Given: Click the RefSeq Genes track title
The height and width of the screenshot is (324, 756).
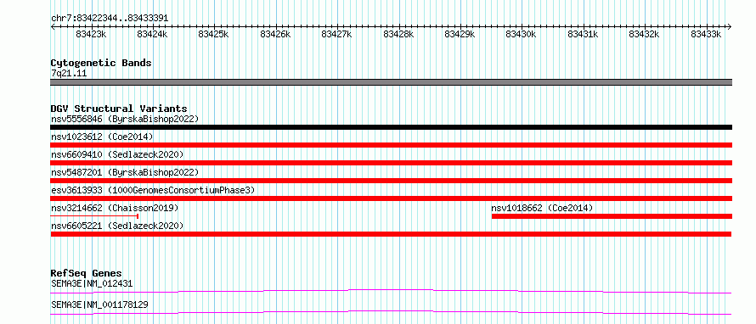Looking at the screenshot, I should coord(87,273).
